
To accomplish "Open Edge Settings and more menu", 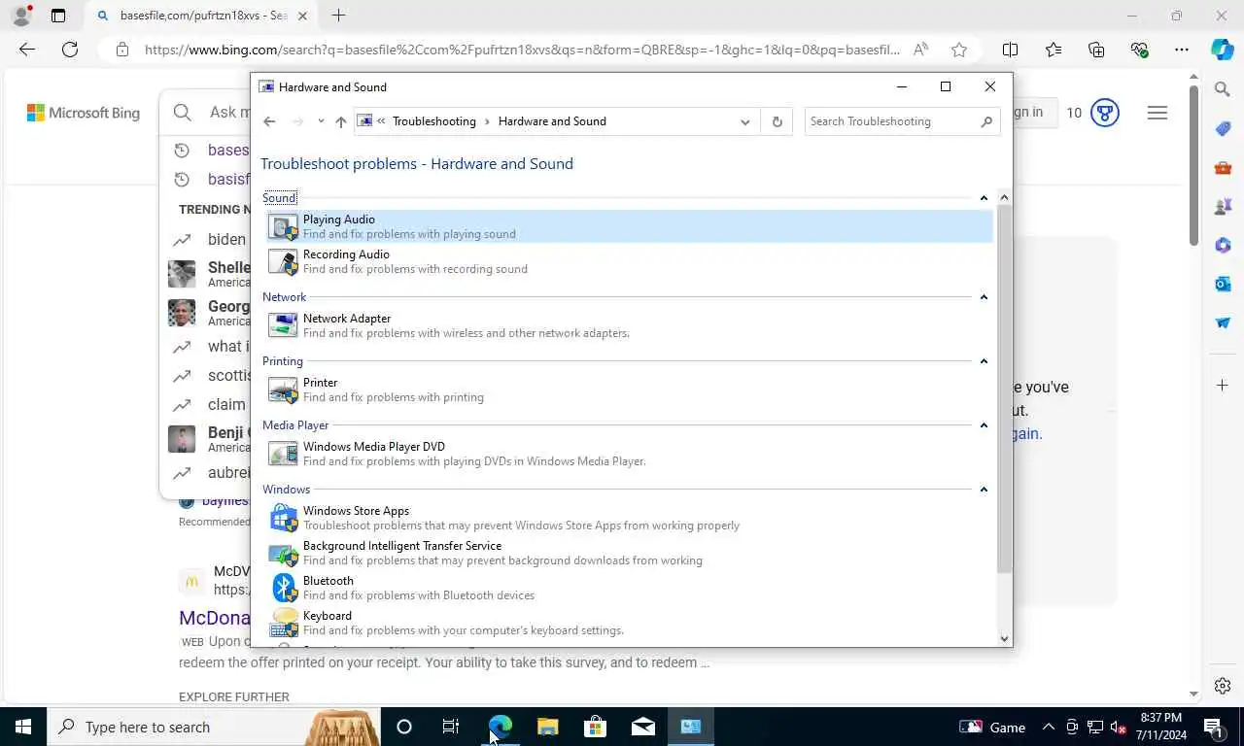I will tap(1181, 50).
